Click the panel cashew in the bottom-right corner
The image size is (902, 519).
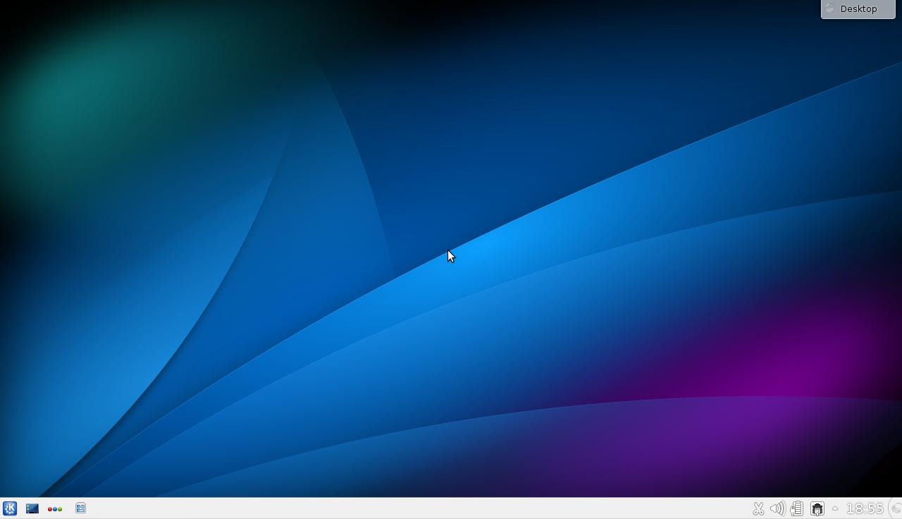[x=898, y=509]
